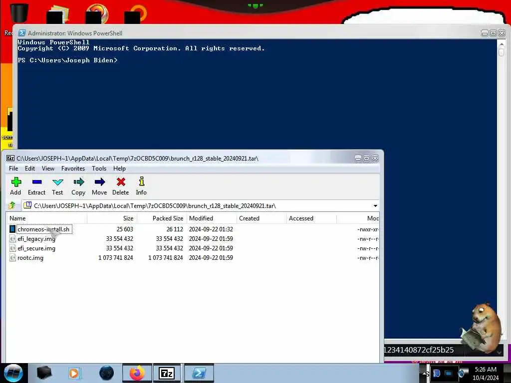Open the Help menu

(119, 169)
